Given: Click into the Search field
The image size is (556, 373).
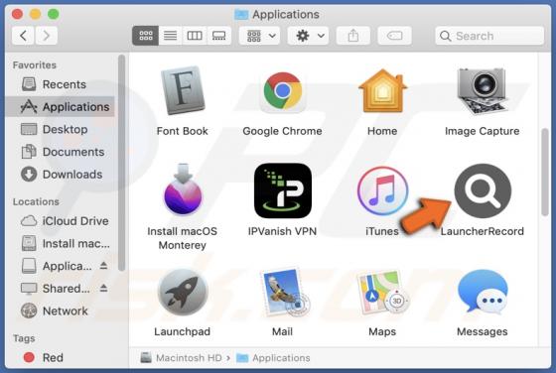Looking at the screenshot, I should coord(489,36).
